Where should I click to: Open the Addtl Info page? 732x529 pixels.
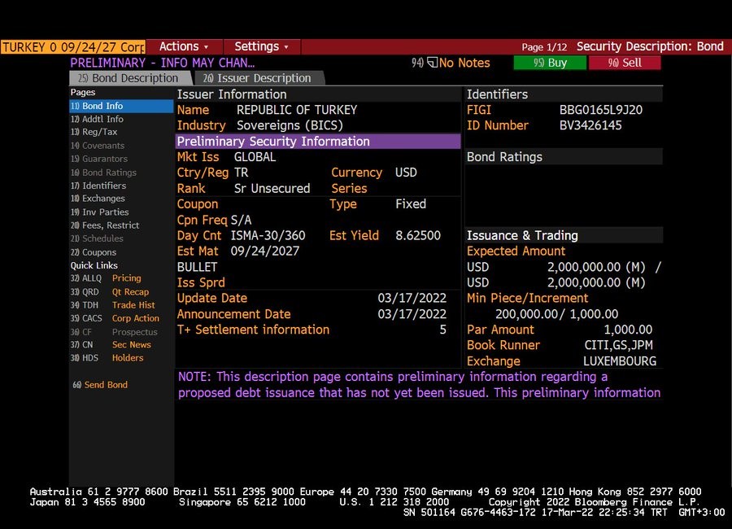(x=97, y=119)
